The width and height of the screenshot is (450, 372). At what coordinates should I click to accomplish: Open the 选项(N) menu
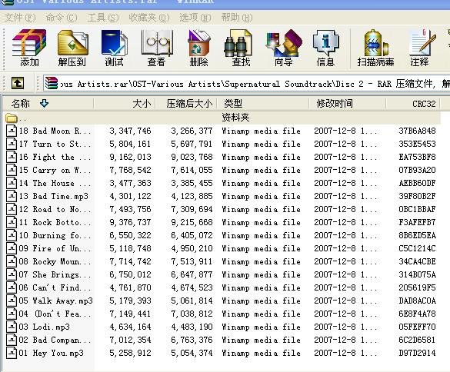tap(195, 18)
